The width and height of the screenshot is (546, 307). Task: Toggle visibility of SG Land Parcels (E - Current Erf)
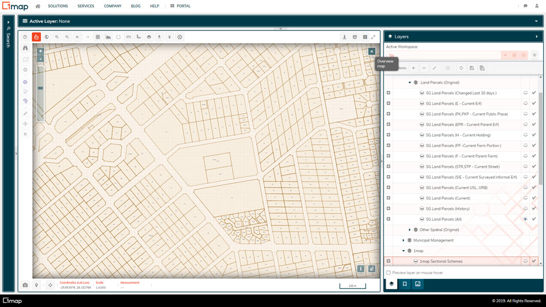tap(525, 103)
